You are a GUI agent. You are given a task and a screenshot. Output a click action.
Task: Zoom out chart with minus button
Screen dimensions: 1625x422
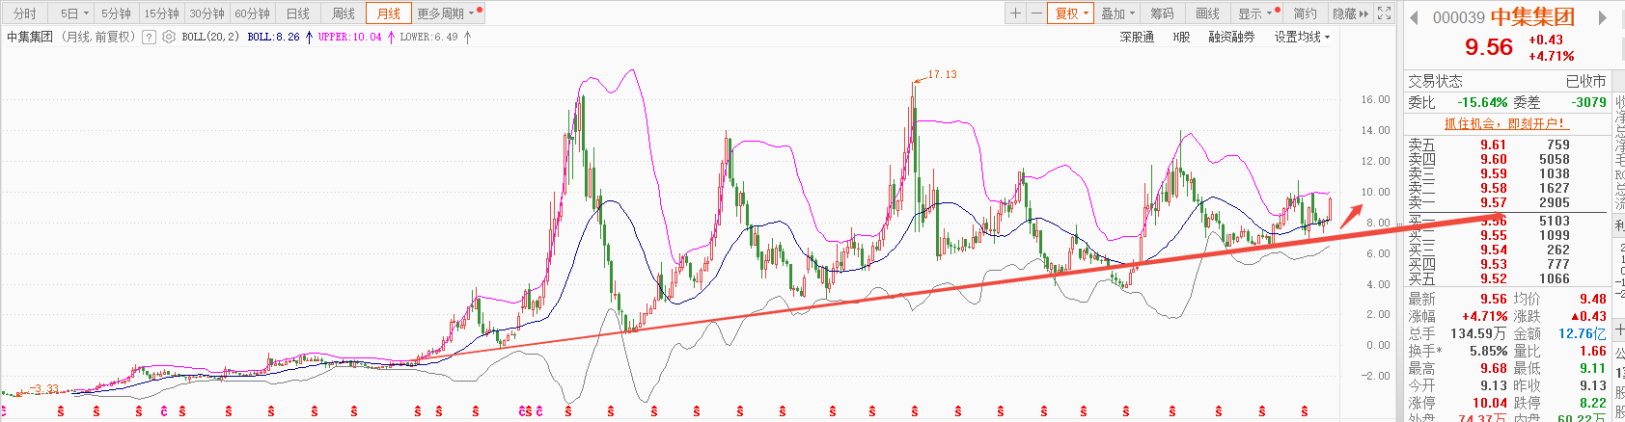click(x=1035, y=13)
